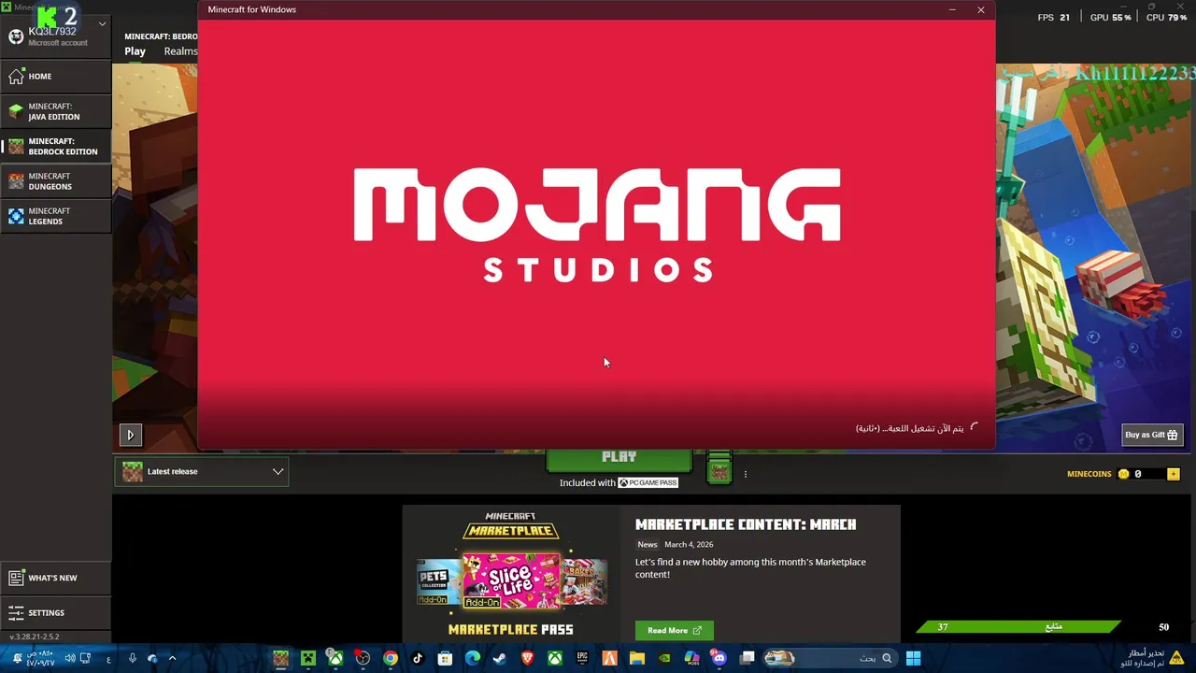Expand the account dropdown chevron
The height and width of the screenshot is (673, 1196).
[102, 24]
